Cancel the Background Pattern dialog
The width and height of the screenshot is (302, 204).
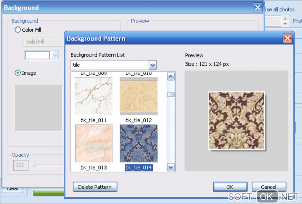269,187
